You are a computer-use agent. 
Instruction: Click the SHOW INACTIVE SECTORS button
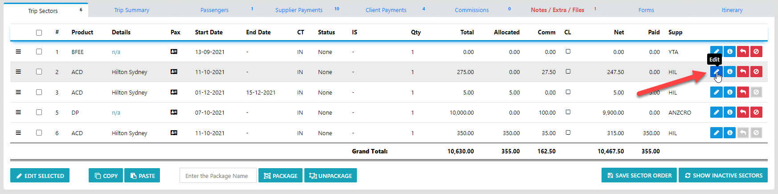pos(723,175)
